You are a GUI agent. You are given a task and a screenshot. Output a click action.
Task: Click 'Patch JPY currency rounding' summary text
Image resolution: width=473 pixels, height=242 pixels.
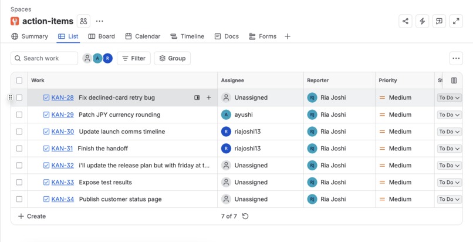click(x=120, y=115)
